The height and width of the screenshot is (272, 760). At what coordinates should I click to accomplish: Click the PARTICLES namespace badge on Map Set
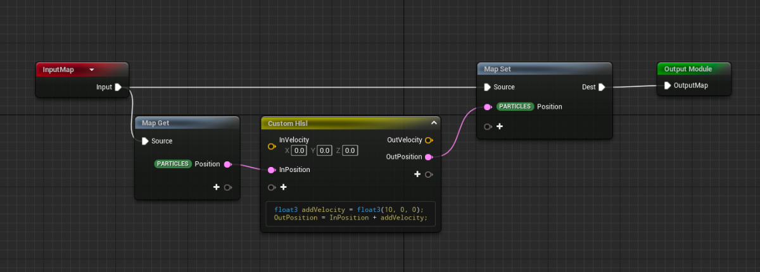coord(515,107)
